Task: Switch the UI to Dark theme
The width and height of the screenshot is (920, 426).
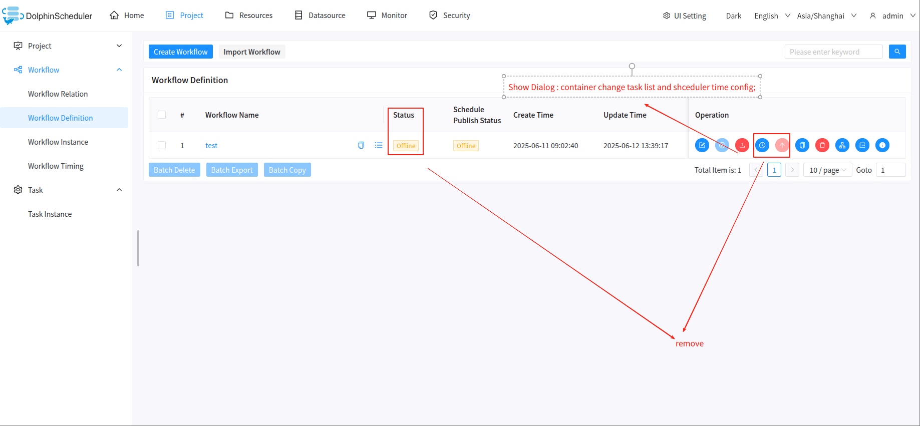Action: tap(733, 16)
